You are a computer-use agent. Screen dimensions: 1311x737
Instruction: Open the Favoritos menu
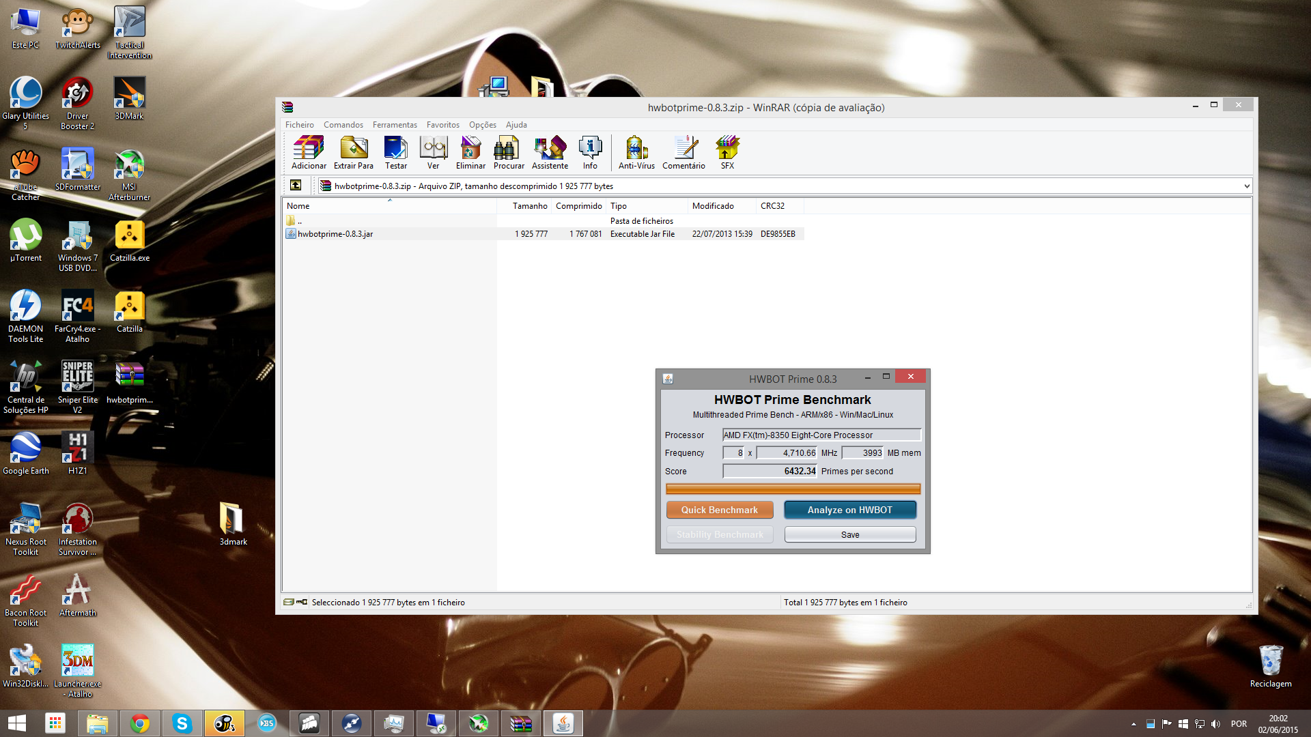pos(443,125)
